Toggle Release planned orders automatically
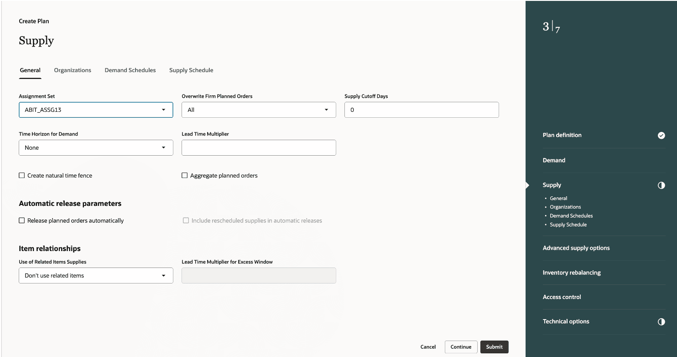Image resolution: width=677 pixels, height=357 pixels. pyautogui.click(x=22, y=220)
